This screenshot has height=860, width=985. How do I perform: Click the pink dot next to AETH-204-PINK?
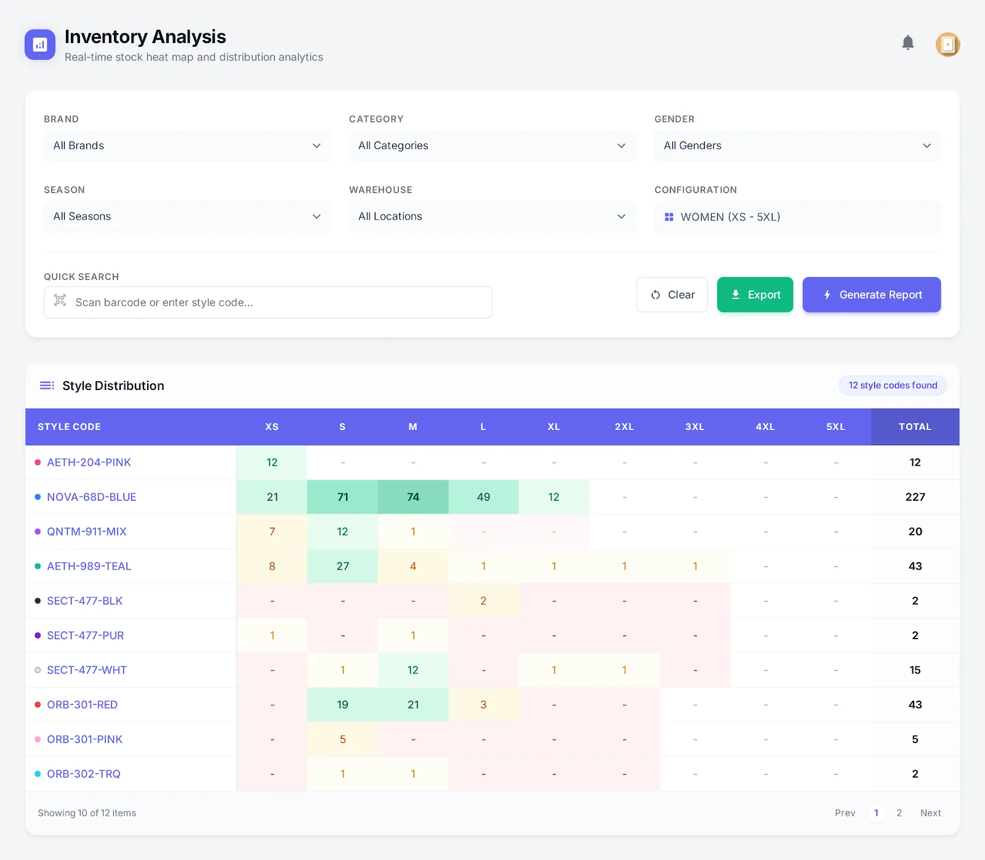[38, 462]
